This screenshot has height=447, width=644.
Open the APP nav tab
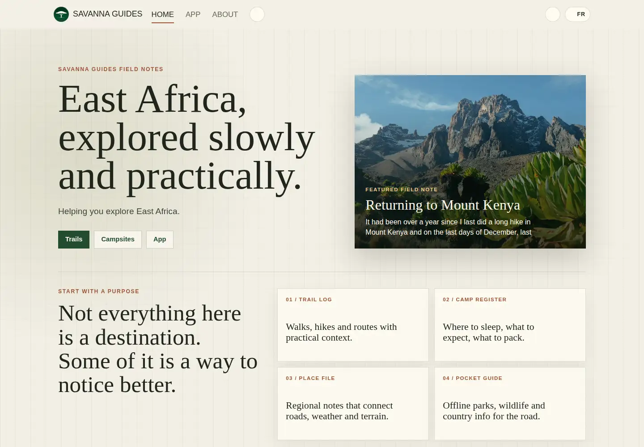point(193,14)
